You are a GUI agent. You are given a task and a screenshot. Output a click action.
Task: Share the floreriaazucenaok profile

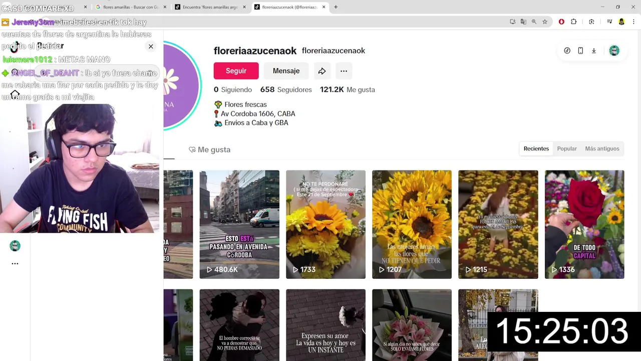[322, 71]
